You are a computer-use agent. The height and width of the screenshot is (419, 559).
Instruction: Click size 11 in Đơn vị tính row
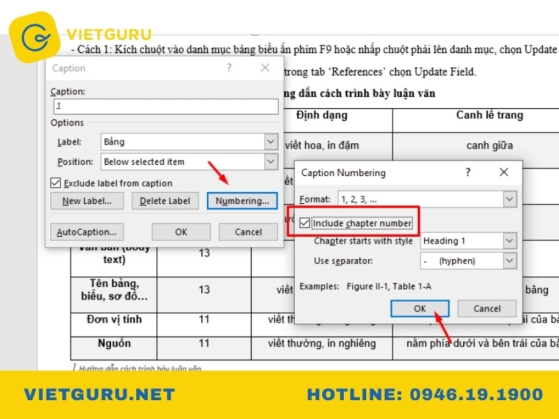[204, 319]
